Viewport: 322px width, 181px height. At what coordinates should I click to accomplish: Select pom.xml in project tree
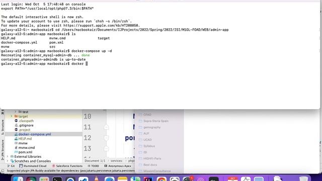click(25, 152)
